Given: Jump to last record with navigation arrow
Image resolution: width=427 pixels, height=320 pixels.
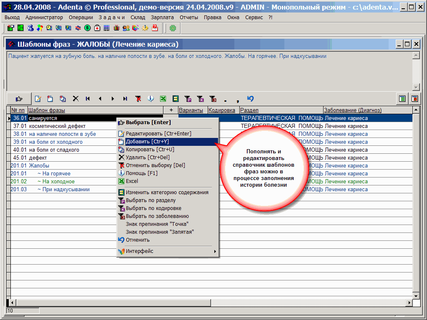Looking at the screenshot, I should [x=125, y=99].
